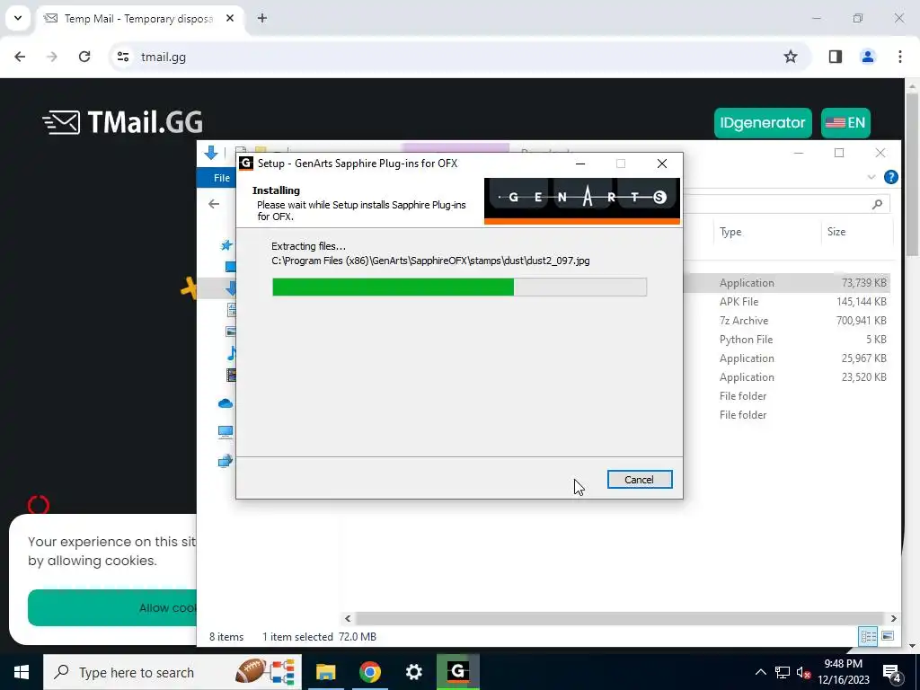Screen dimensions: 920x690
Task: Switch Explorer to details view icon
Action: tap(869, 637)
